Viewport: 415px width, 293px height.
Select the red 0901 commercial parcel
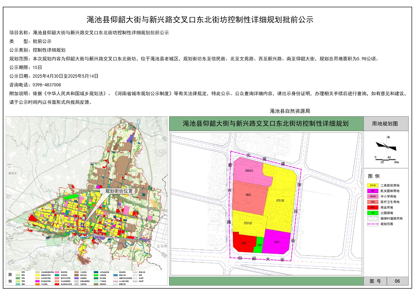point(244,243)
